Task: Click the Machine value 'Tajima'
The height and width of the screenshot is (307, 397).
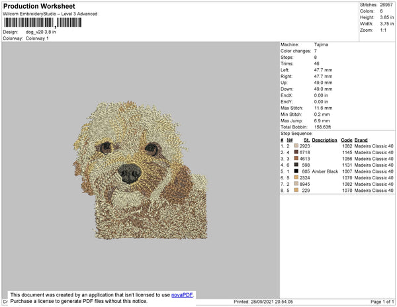Action: point(321,44)
